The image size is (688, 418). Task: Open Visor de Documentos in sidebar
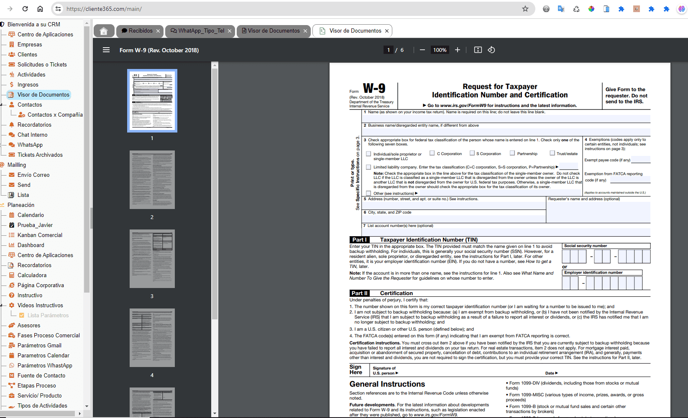(x=43, y=94)
